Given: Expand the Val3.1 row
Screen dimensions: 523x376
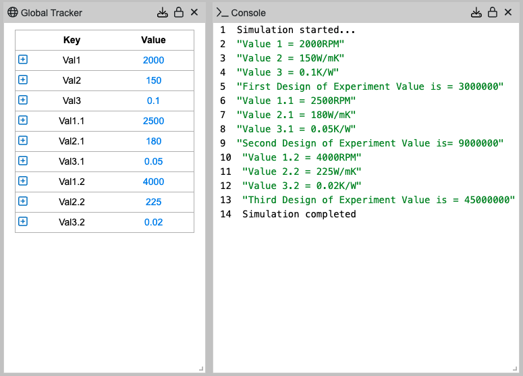Looking at the screenshot, I should pyautogui.click(x=23, y=161).
